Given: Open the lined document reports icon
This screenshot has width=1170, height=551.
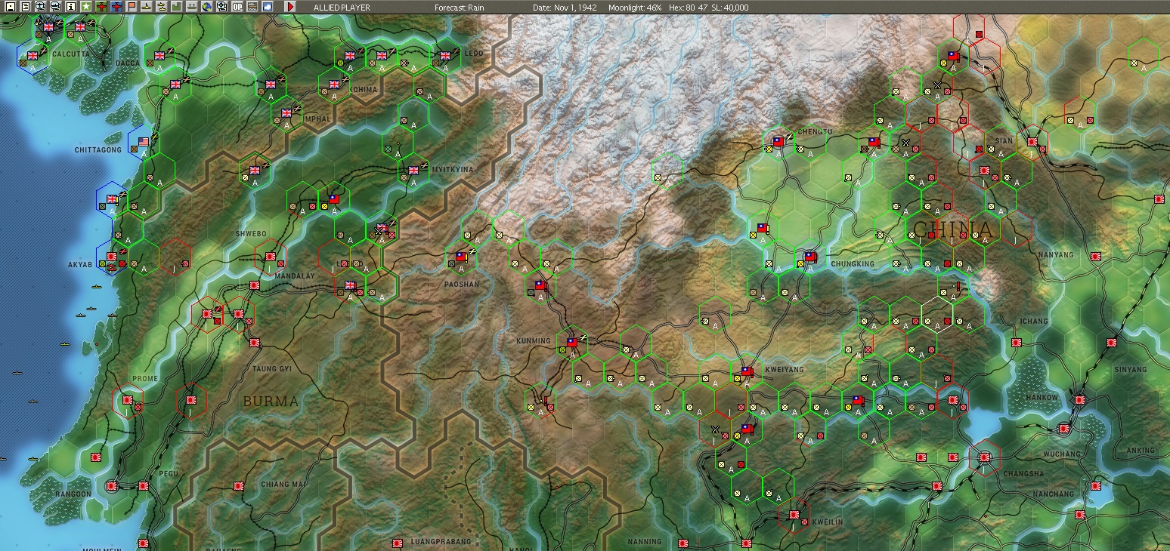Looking at the screenshot, I should click(x=26, y=7).
